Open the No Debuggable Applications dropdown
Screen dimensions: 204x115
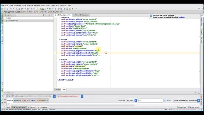point(82,96)
